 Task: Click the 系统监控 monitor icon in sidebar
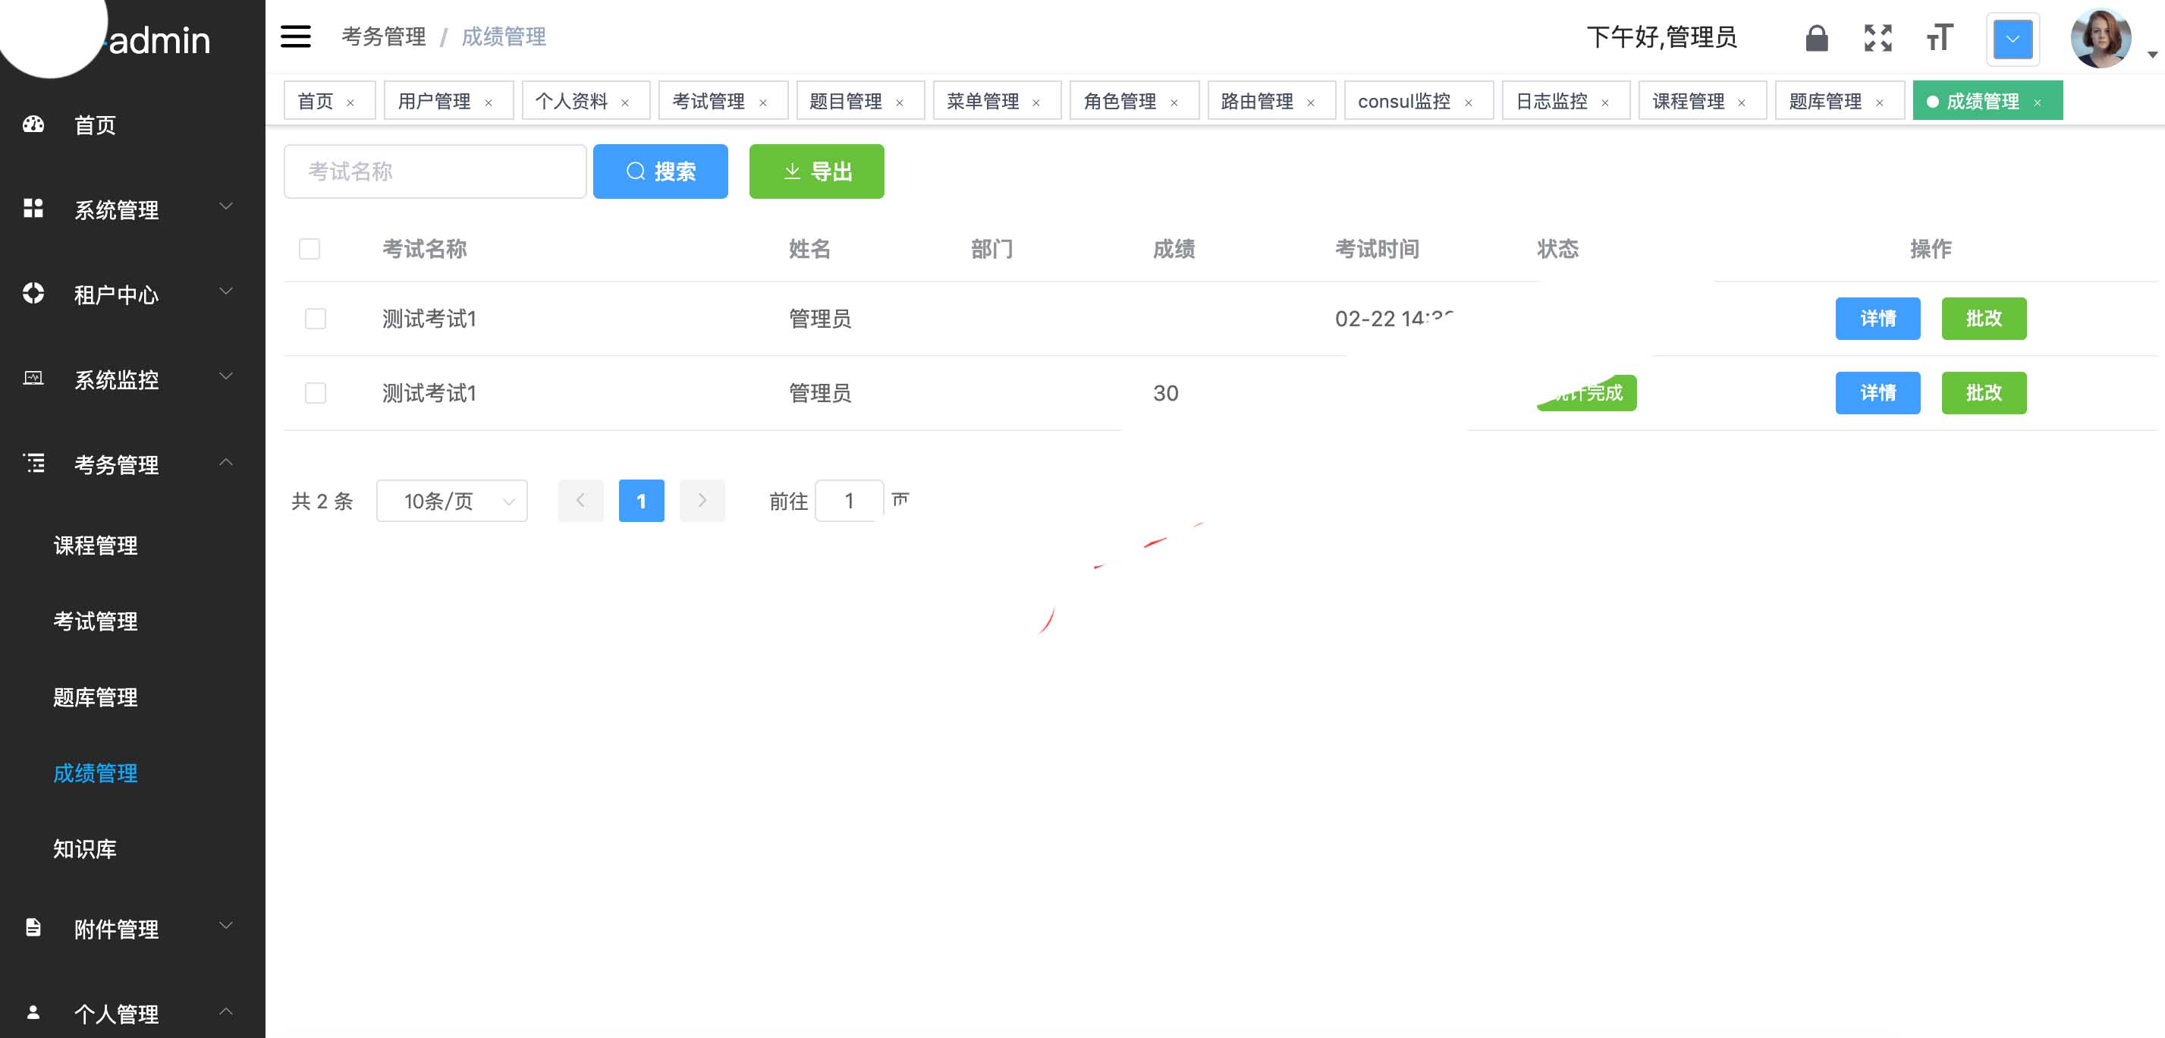click(x=33, y=378)
